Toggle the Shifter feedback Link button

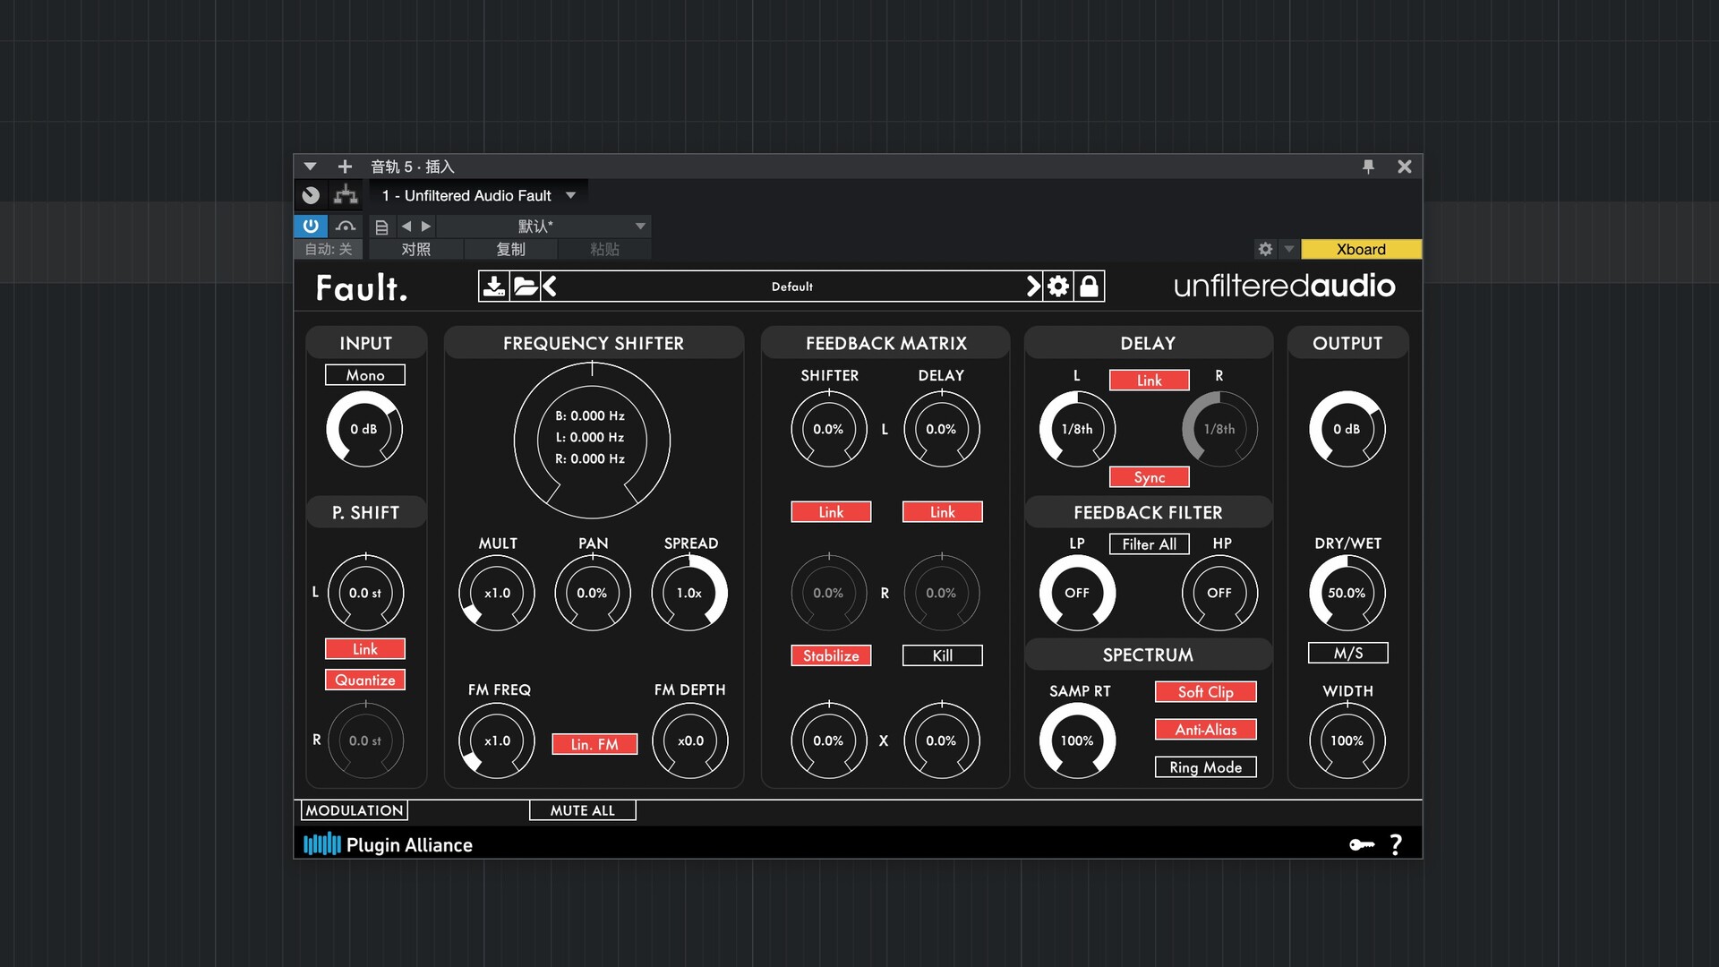831,512
